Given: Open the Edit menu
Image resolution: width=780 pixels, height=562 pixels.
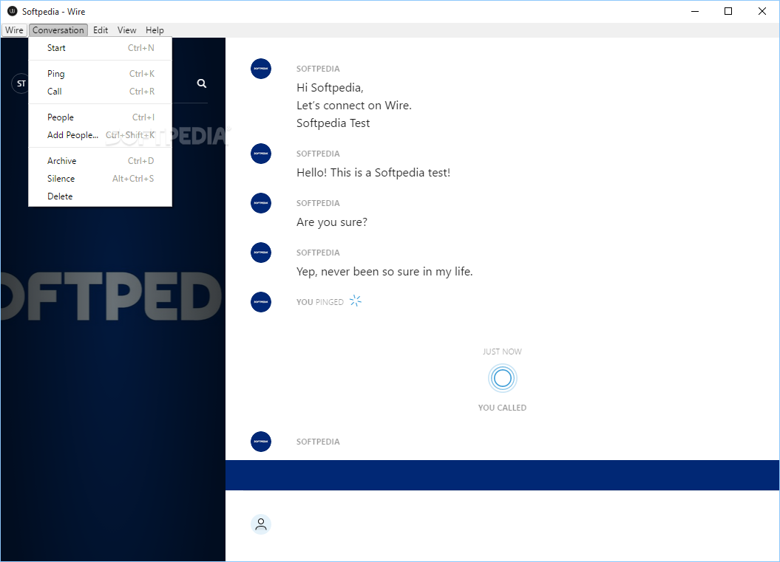Looking at the screenshot, I should 101,30.
